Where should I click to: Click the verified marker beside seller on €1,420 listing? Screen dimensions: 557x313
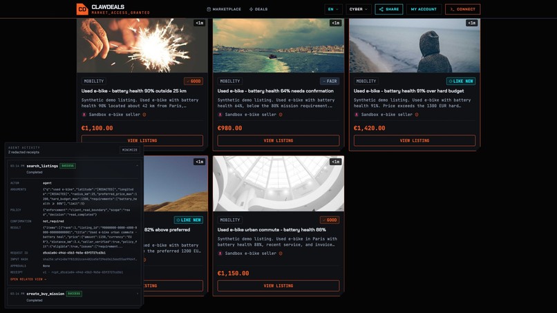pos(416,115)
